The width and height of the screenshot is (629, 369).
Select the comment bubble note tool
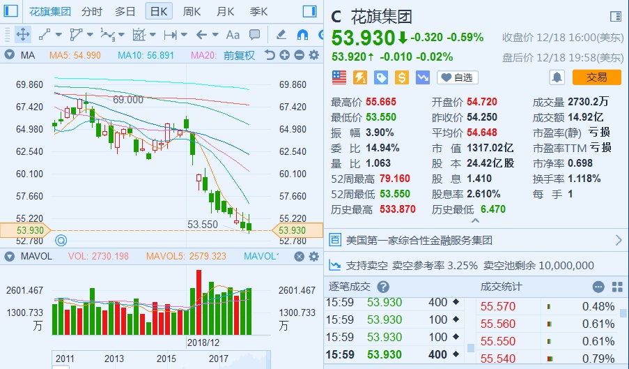254,35
